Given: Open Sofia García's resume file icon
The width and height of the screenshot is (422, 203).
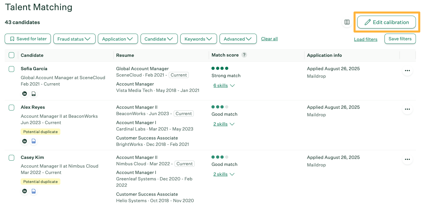Looking at the screenshot, I should click(x=34, y=94).
